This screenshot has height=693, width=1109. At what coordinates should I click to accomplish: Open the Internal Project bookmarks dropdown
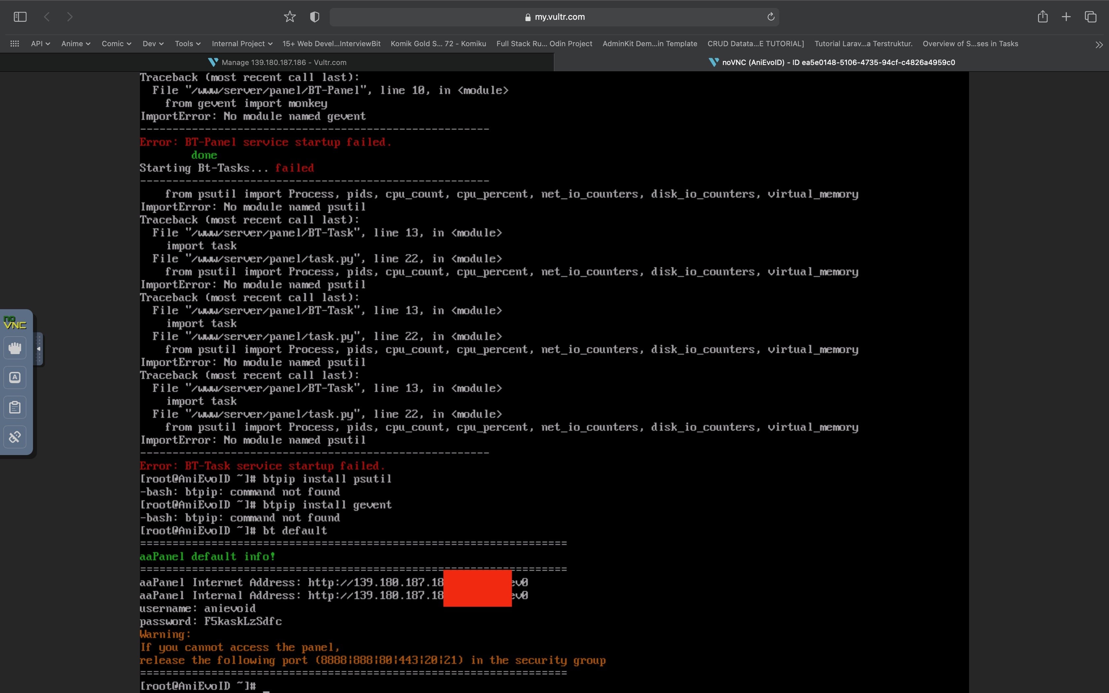[x=242, y=44]
